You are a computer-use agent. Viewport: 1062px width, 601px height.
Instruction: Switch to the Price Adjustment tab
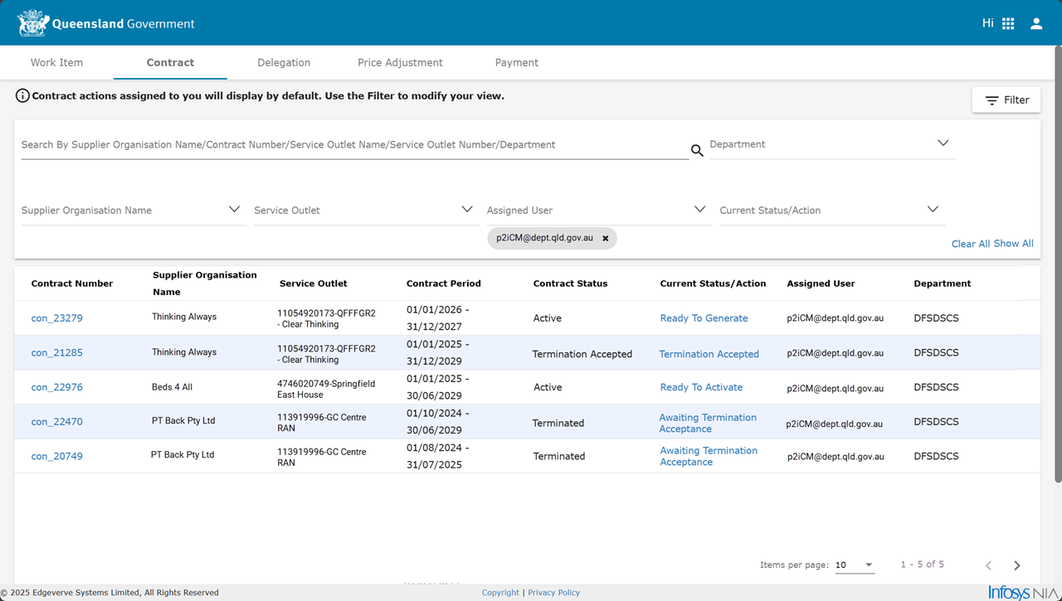(400, 63)
